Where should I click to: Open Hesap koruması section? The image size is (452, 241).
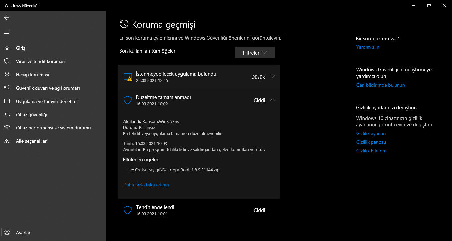pos(53,75)
